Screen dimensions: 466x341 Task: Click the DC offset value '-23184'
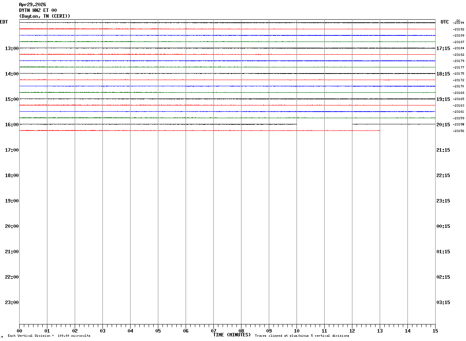pos(458,48)
